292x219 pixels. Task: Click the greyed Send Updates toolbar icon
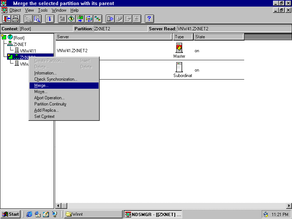[x=128, y=19]
